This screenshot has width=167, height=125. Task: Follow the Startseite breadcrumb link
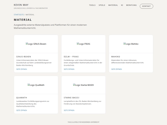[19, 15]
